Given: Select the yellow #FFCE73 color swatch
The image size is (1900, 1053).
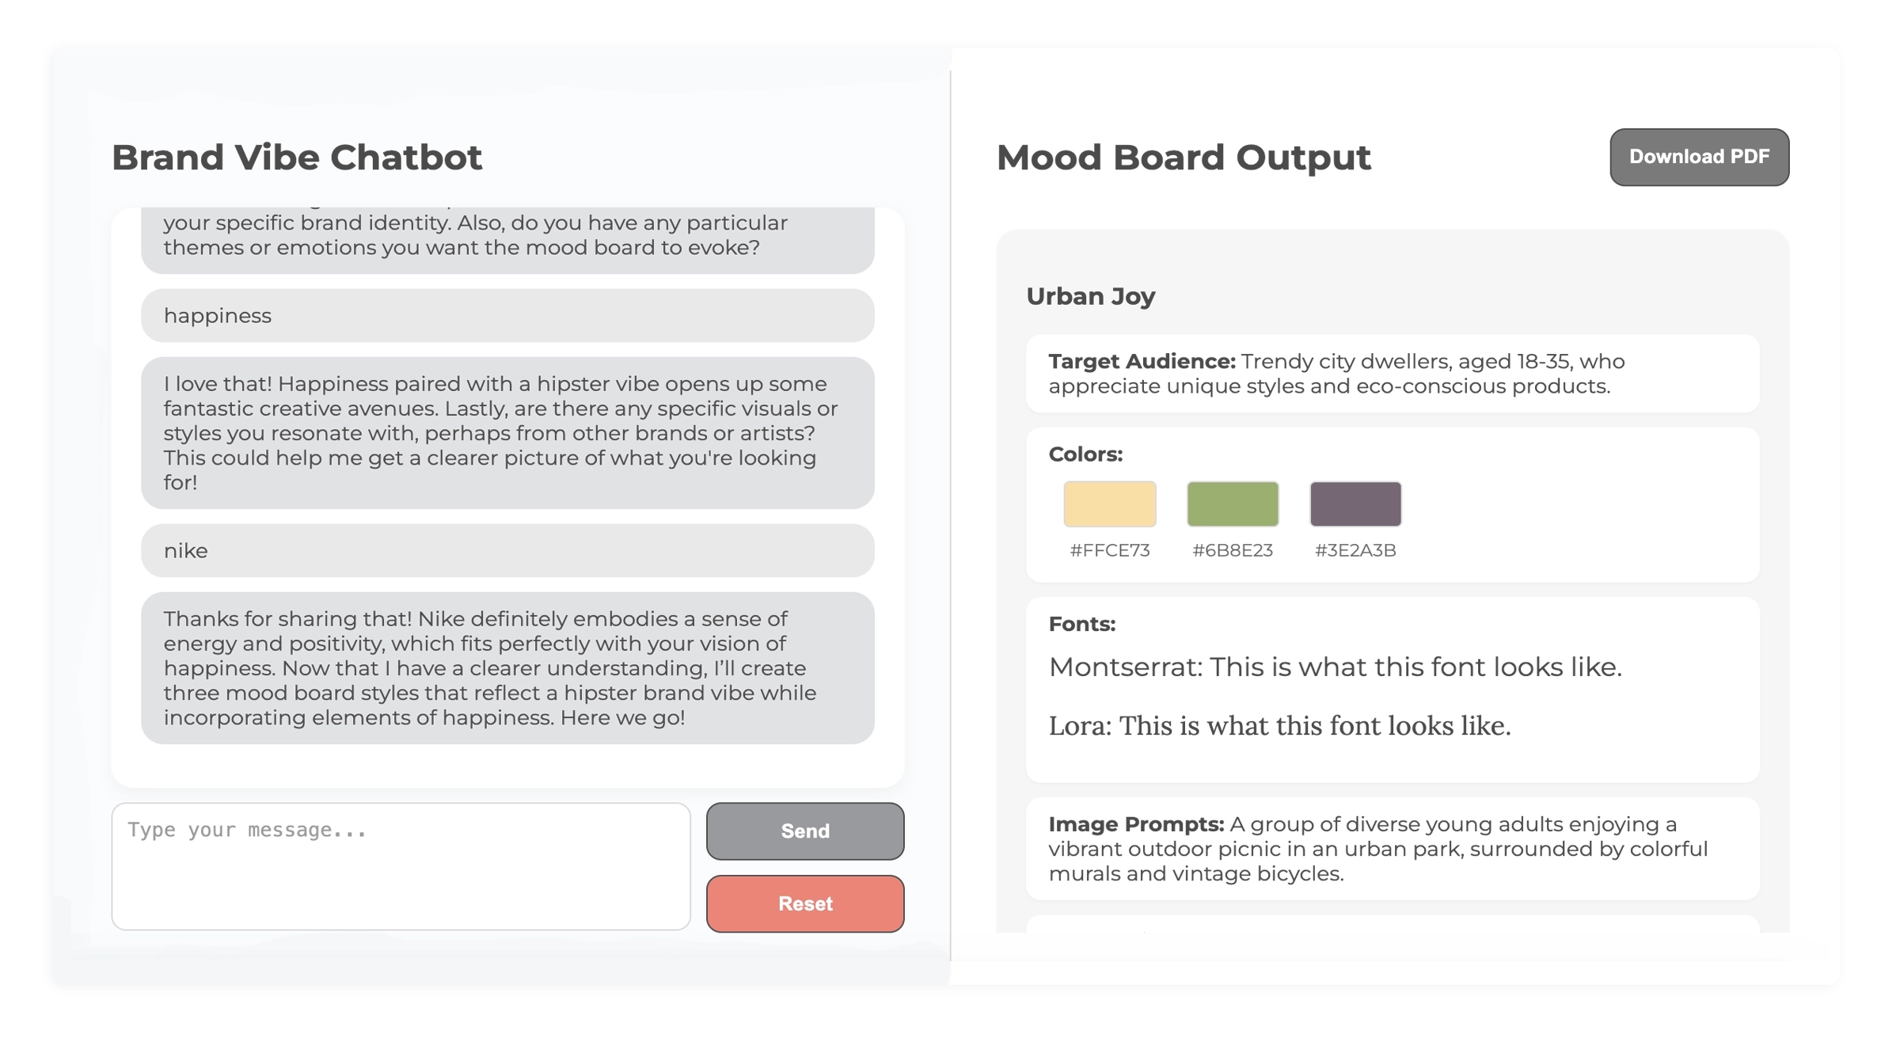Looking at the screenshot, I should click(x=1109, y=504).
